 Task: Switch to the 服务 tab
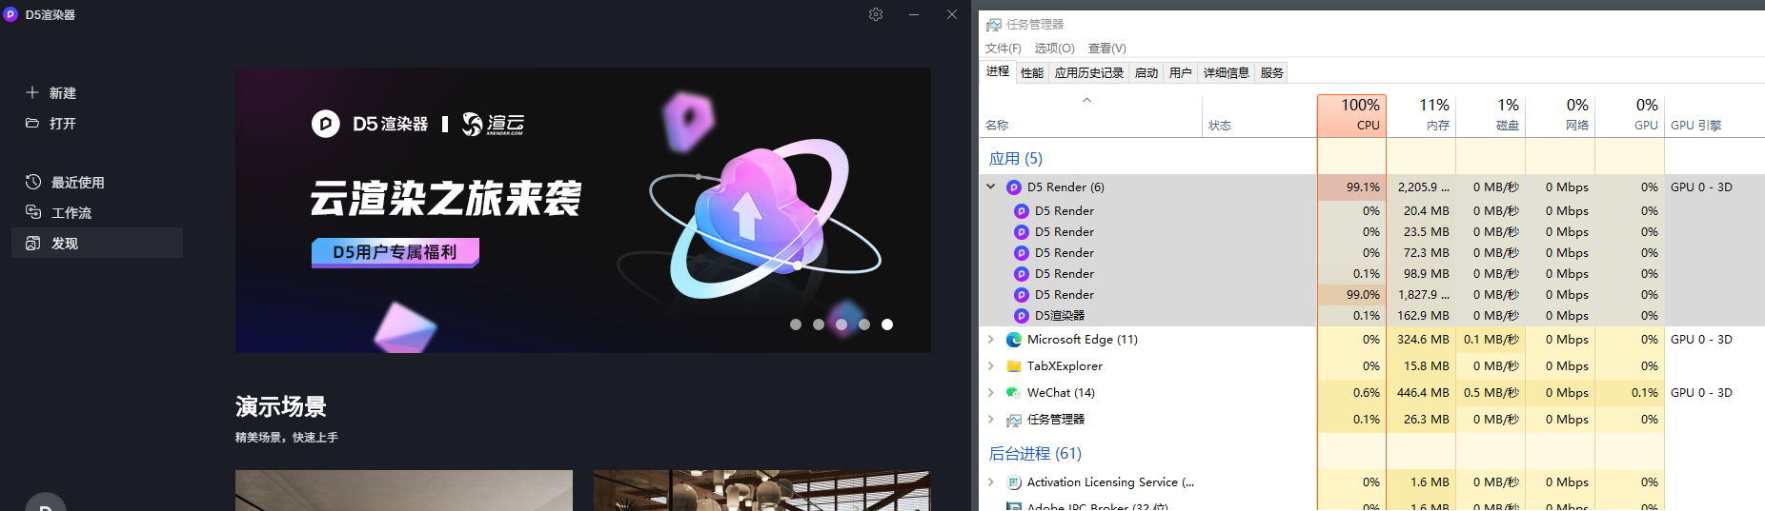tap(1272, 72)
